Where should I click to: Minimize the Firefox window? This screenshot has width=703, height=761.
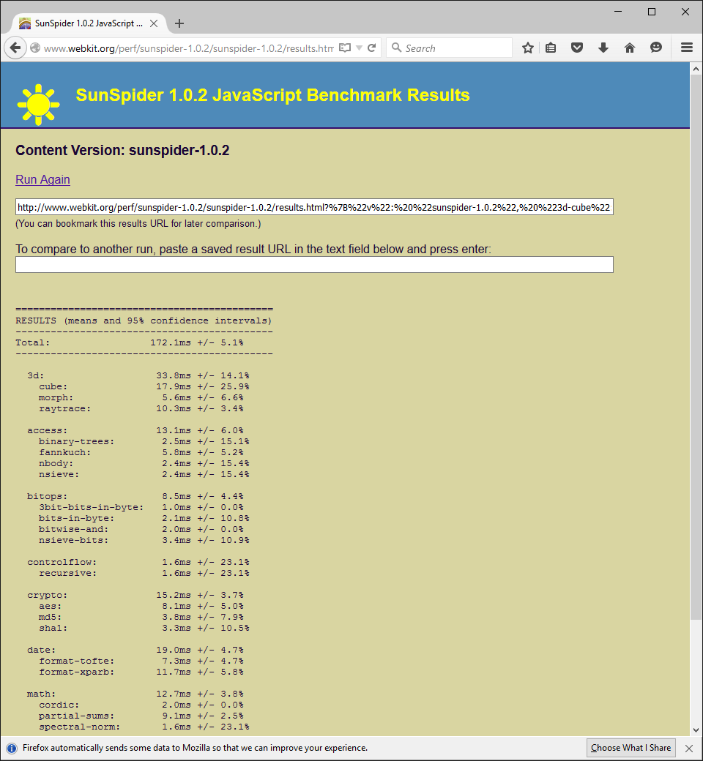[x=618, y=12]
